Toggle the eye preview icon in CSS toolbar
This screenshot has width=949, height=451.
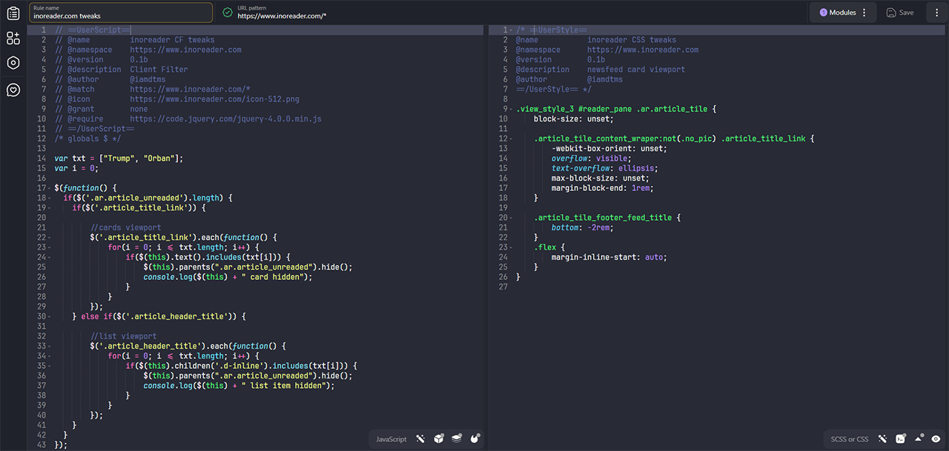tap(937, 439)
